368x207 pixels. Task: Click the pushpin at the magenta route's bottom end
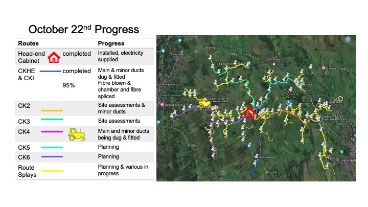click(x=213, y=155)
